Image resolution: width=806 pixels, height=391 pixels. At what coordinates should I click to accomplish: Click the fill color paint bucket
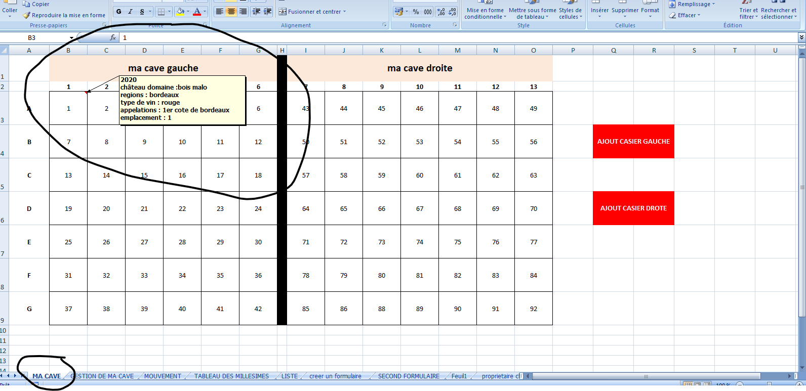tap(180, 12)
